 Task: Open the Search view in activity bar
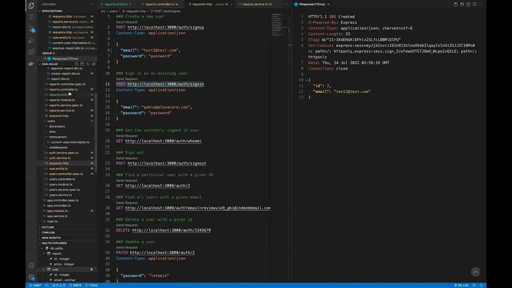[31, 17]
